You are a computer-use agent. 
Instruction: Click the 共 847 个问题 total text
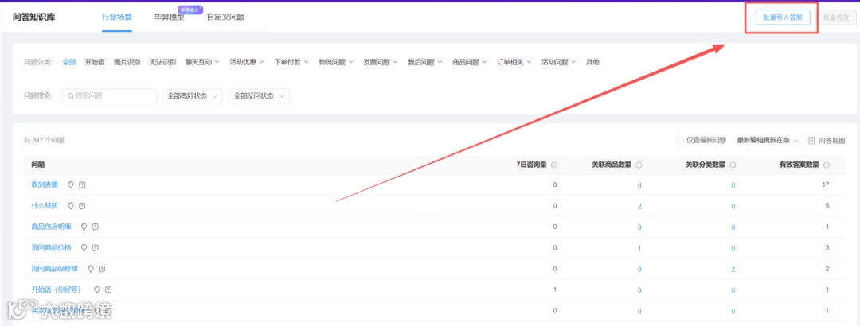point(45,140)
